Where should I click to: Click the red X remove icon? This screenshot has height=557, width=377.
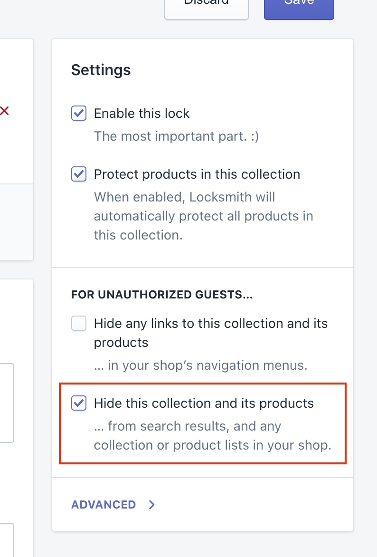4,111
